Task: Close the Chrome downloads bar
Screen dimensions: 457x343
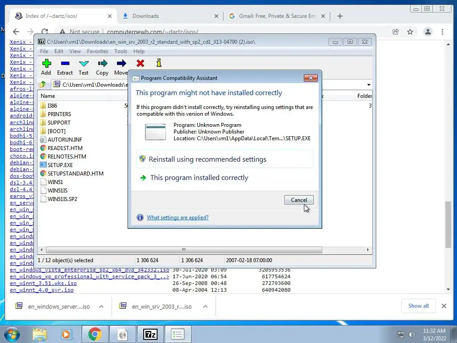Action: coord(444,306)
